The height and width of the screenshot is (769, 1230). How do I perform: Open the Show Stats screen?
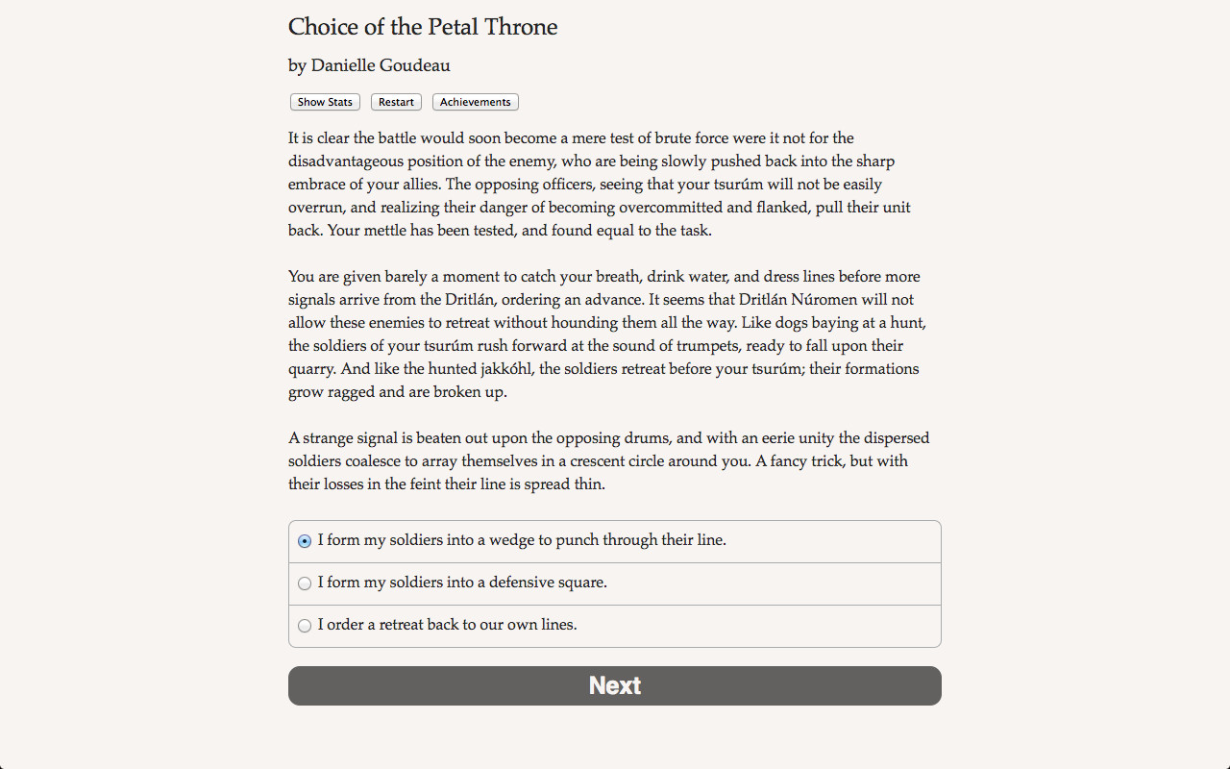pos(325,102)
